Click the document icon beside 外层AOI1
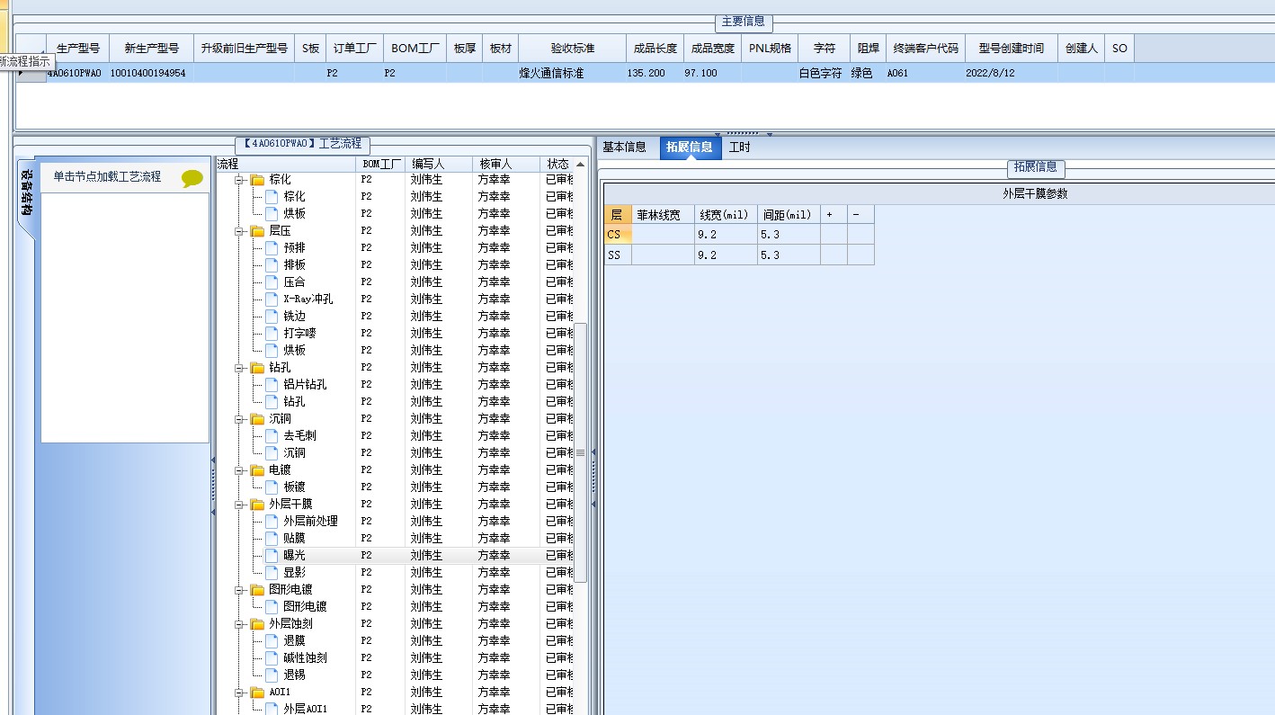 pyautogui.click(x=272, y=709)
